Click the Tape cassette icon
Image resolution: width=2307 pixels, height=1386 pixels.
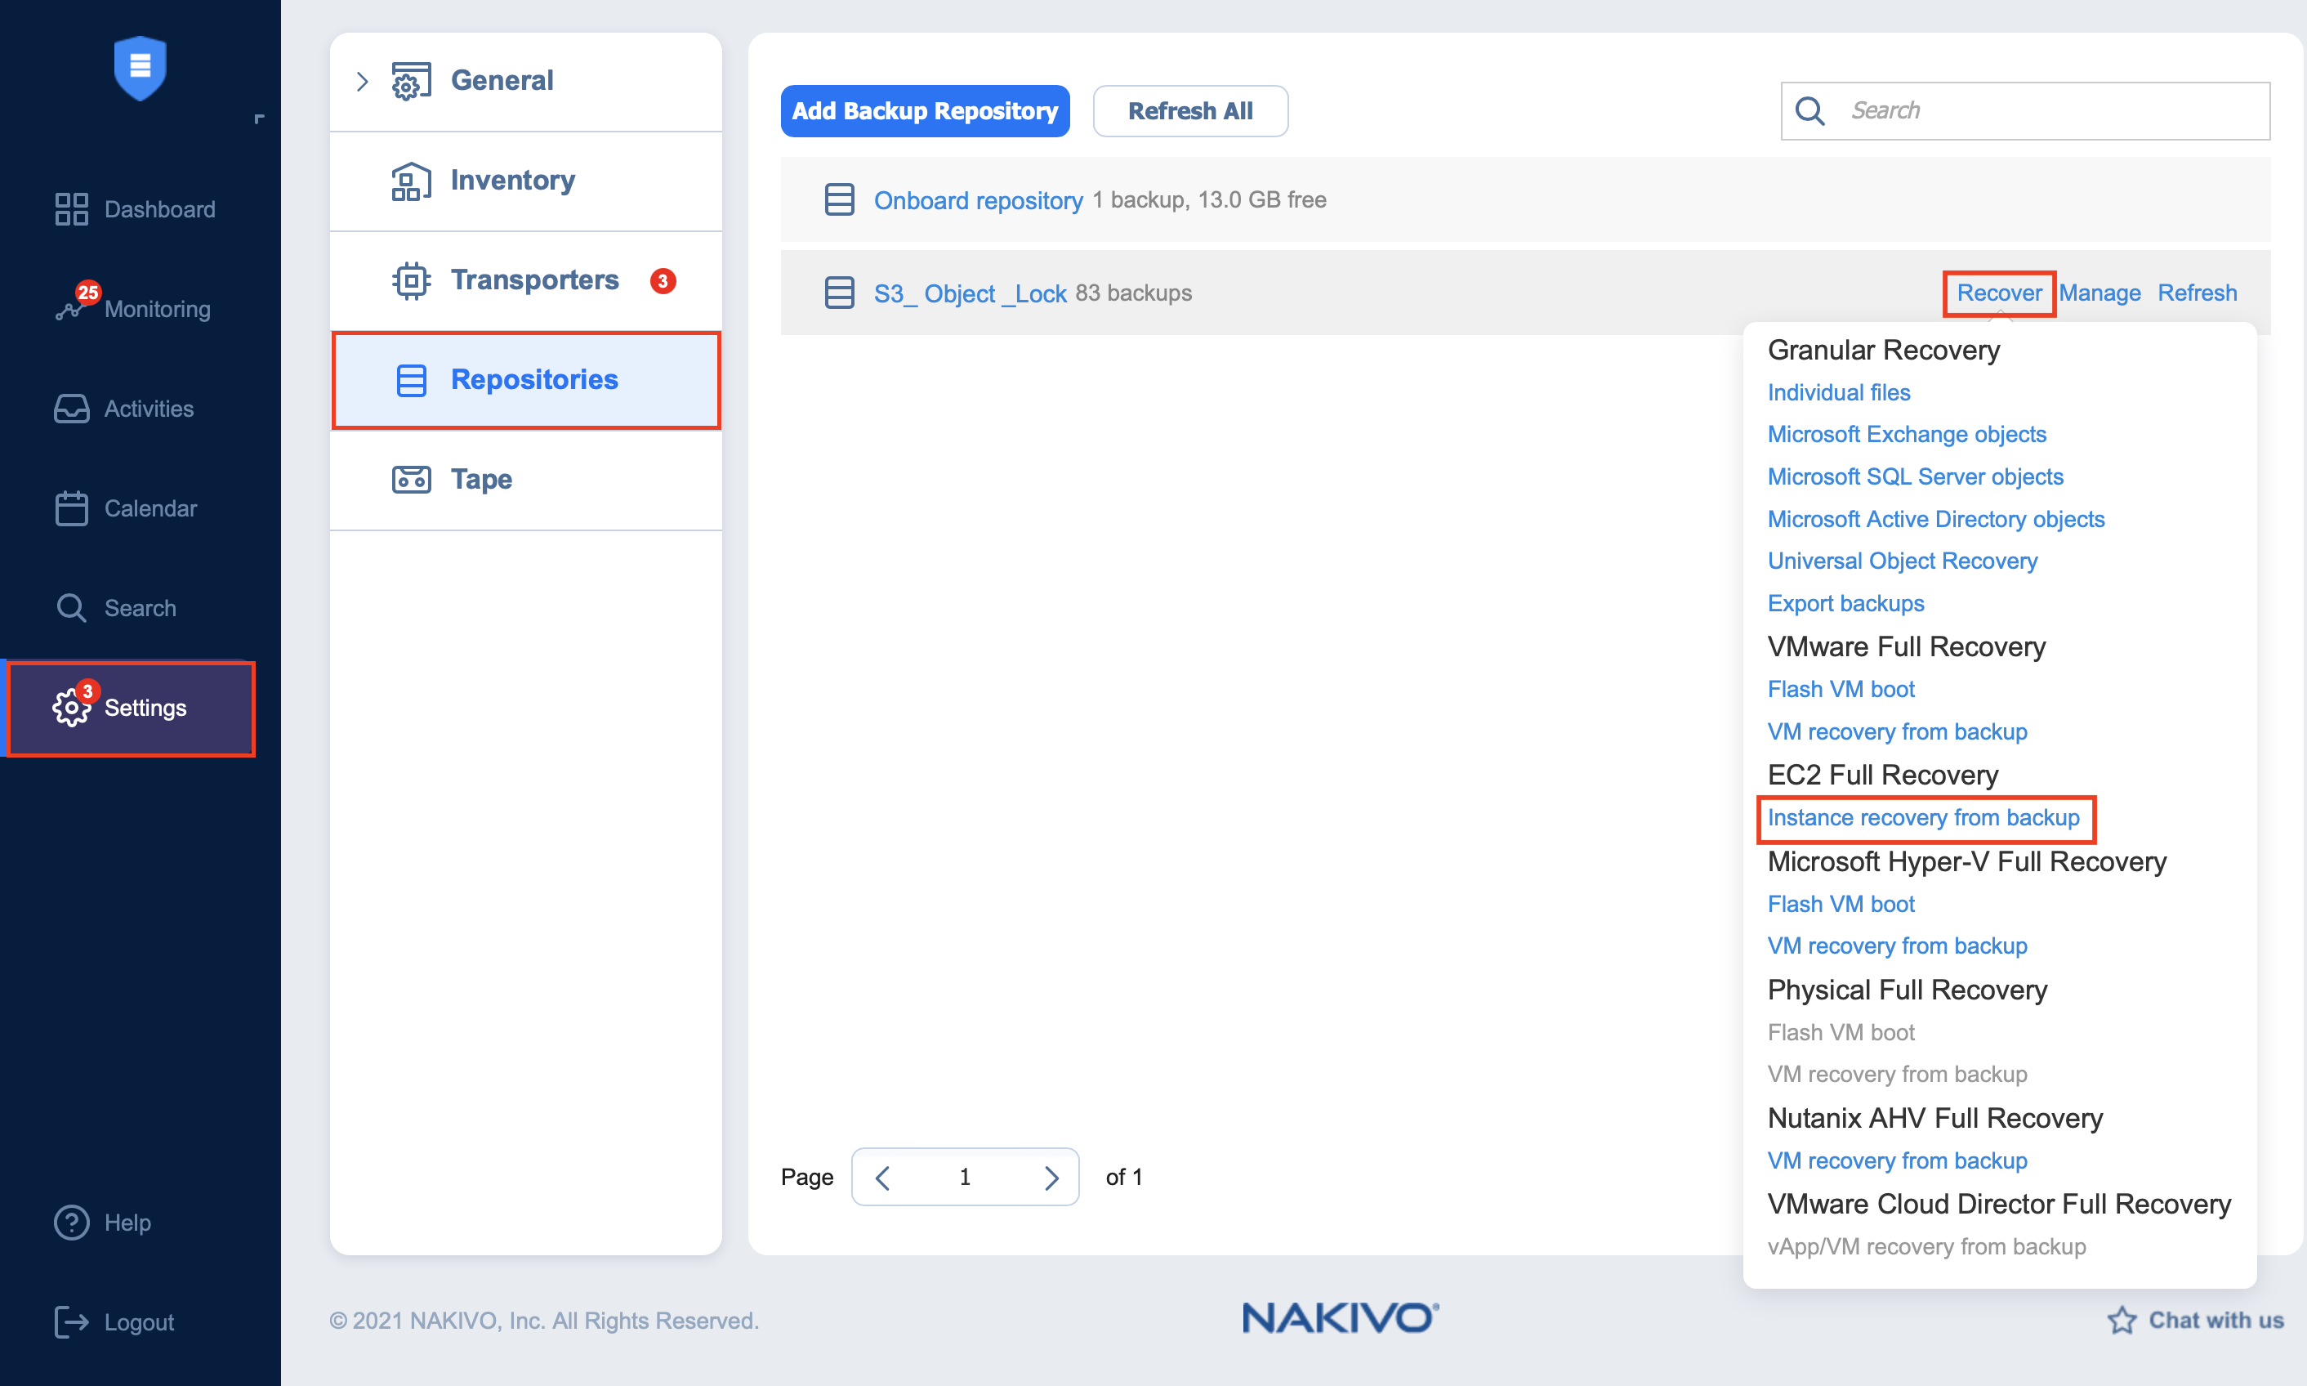pyautogui.click(x=411, y=479)
